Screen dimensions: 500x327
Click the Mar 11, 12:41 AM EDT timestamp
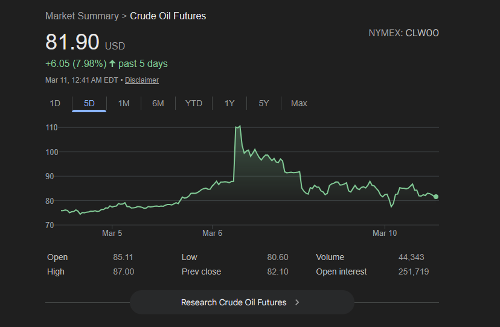click(82, 80)
